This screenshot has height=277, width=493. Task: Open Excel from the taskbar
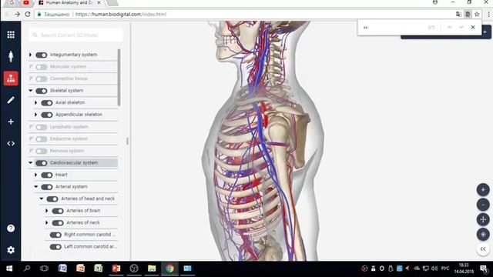tap(99, 269)
